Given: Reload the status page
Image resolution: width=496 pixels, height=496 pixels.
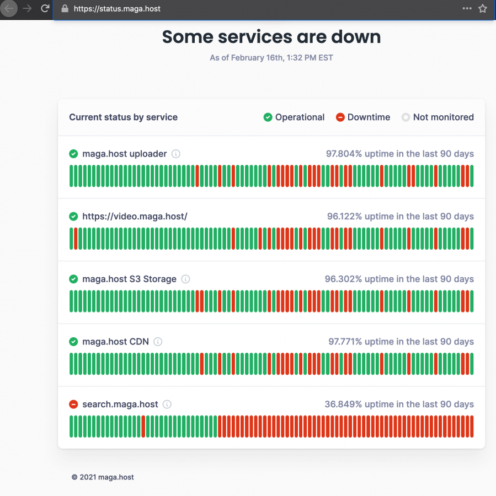Looking at the screenshot, I should point(45,8).
